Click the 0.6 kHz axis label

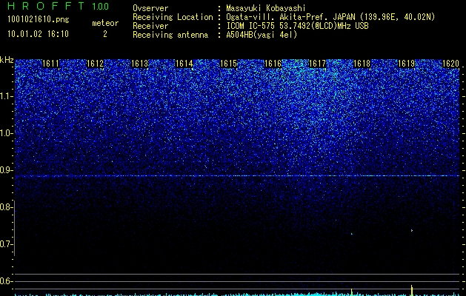coord(5,281)
